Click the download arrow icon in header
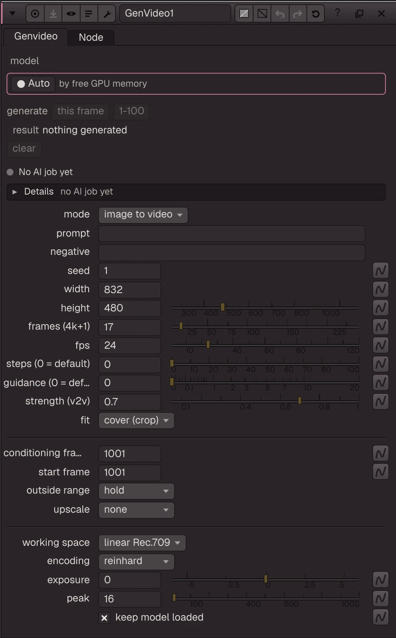This screenshot has height=638, width=396. (53, 14)
